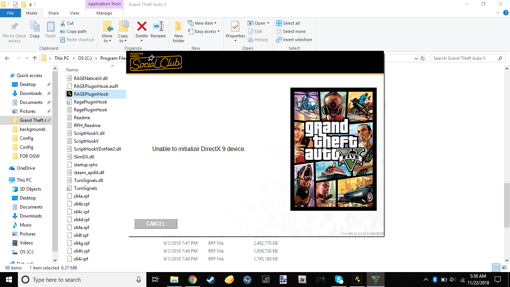Image resolution: width=510 pixels, height=287 pixels.
Task: Open Steam from the taskbar
Action: 211,280
